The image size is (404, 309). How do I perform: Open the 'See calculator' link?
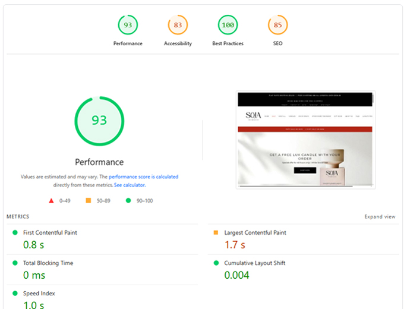(130, 185)
